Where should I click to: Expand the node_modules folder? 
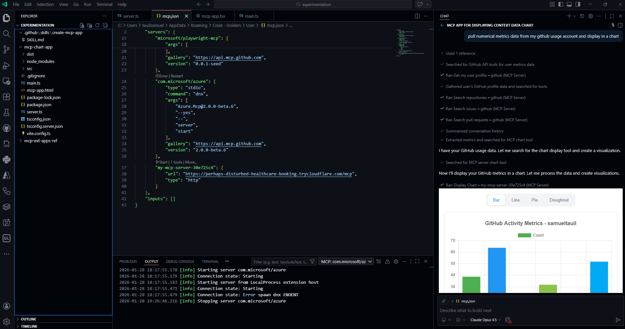click(x=40, y=61)
